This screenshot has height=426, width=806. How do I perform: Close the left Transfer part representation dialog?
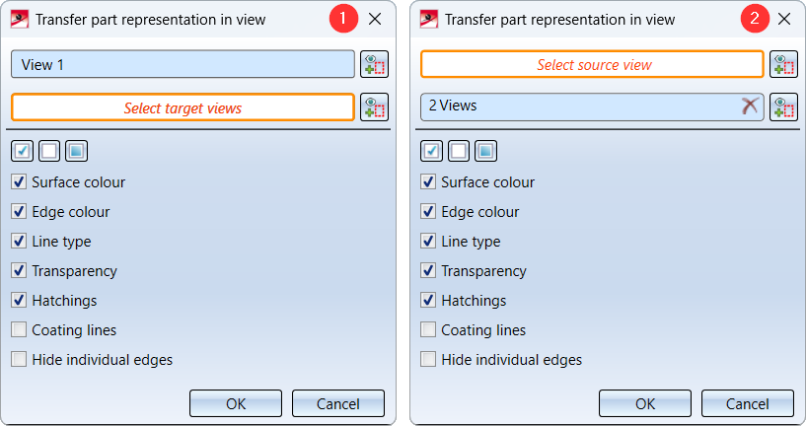(375, 19)
